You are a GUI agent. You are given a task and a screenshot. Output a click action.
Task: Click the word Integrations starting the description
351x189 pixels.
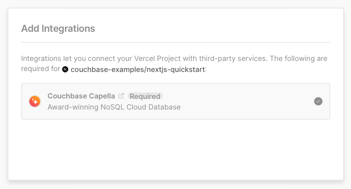[x=41, y=59]
